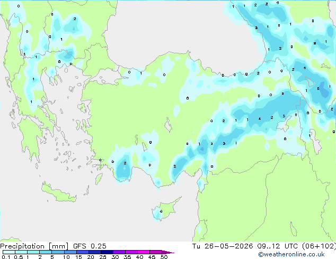Select the legend scale label '35'
The width and height of the screenshot is (336, 259).
pos(127,257)
